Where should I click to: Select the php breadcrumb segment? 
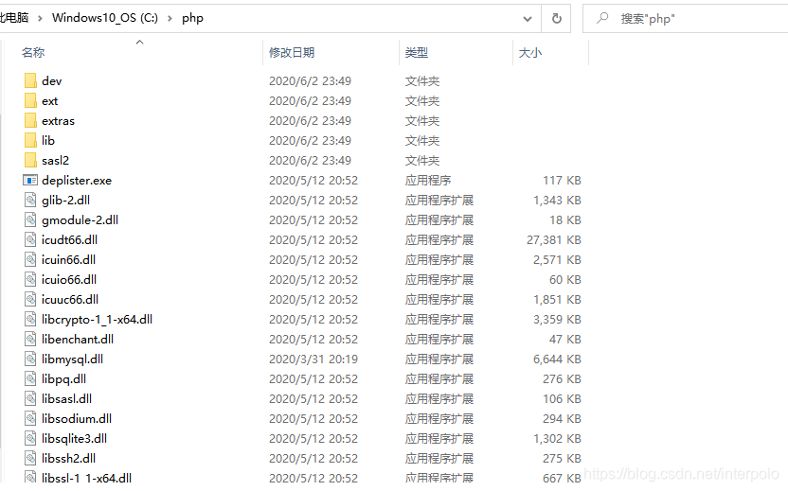point(192,19)
